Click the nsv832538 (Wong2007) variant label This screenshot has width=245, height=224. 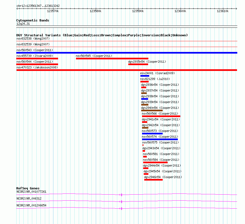[33, 38]
